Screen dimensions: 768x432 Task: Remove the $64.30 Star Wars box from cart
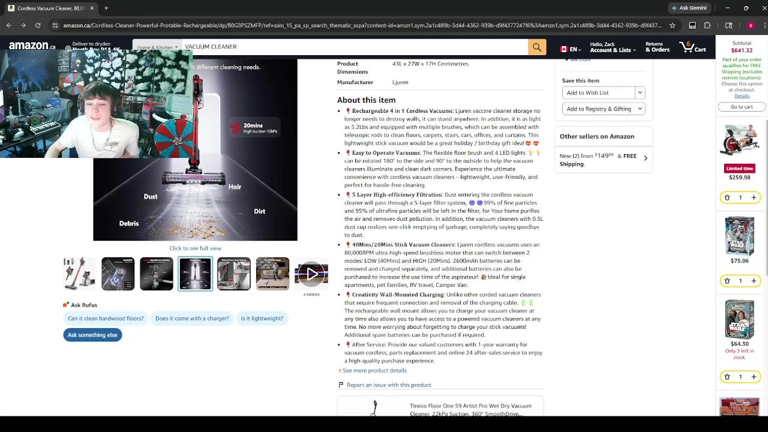point(727,377)
